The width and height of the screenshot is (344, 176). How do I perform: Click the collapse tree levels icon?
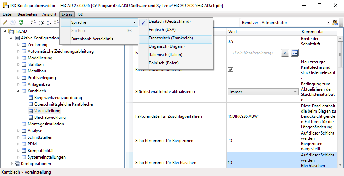pyautogui.click(x=33, y=22)
